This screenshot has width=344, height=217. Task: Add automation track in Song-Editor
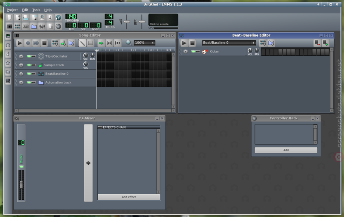71,43
